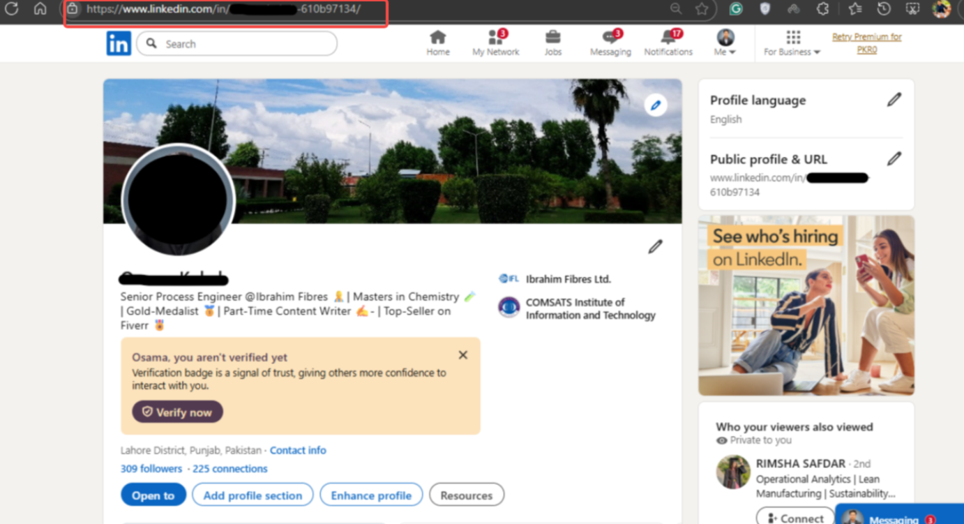The width and height of the screenshot is (964, 524).
Task: Open the For Business dropdown
Action: (792, 43)
